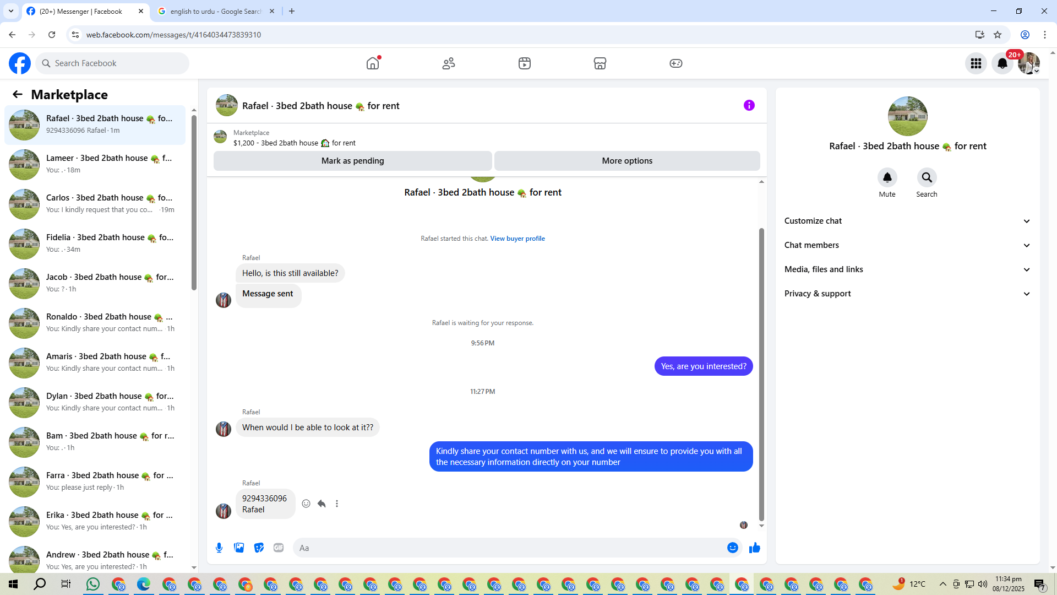Open the browser tab search dropdown
Image resolution: width=1057 pixels, height=595 pixels.
click(x=11, y=11)
